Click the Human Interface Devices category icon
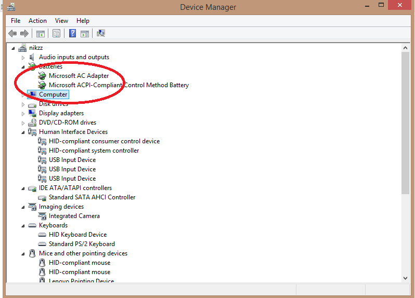 tap(32, 132)
